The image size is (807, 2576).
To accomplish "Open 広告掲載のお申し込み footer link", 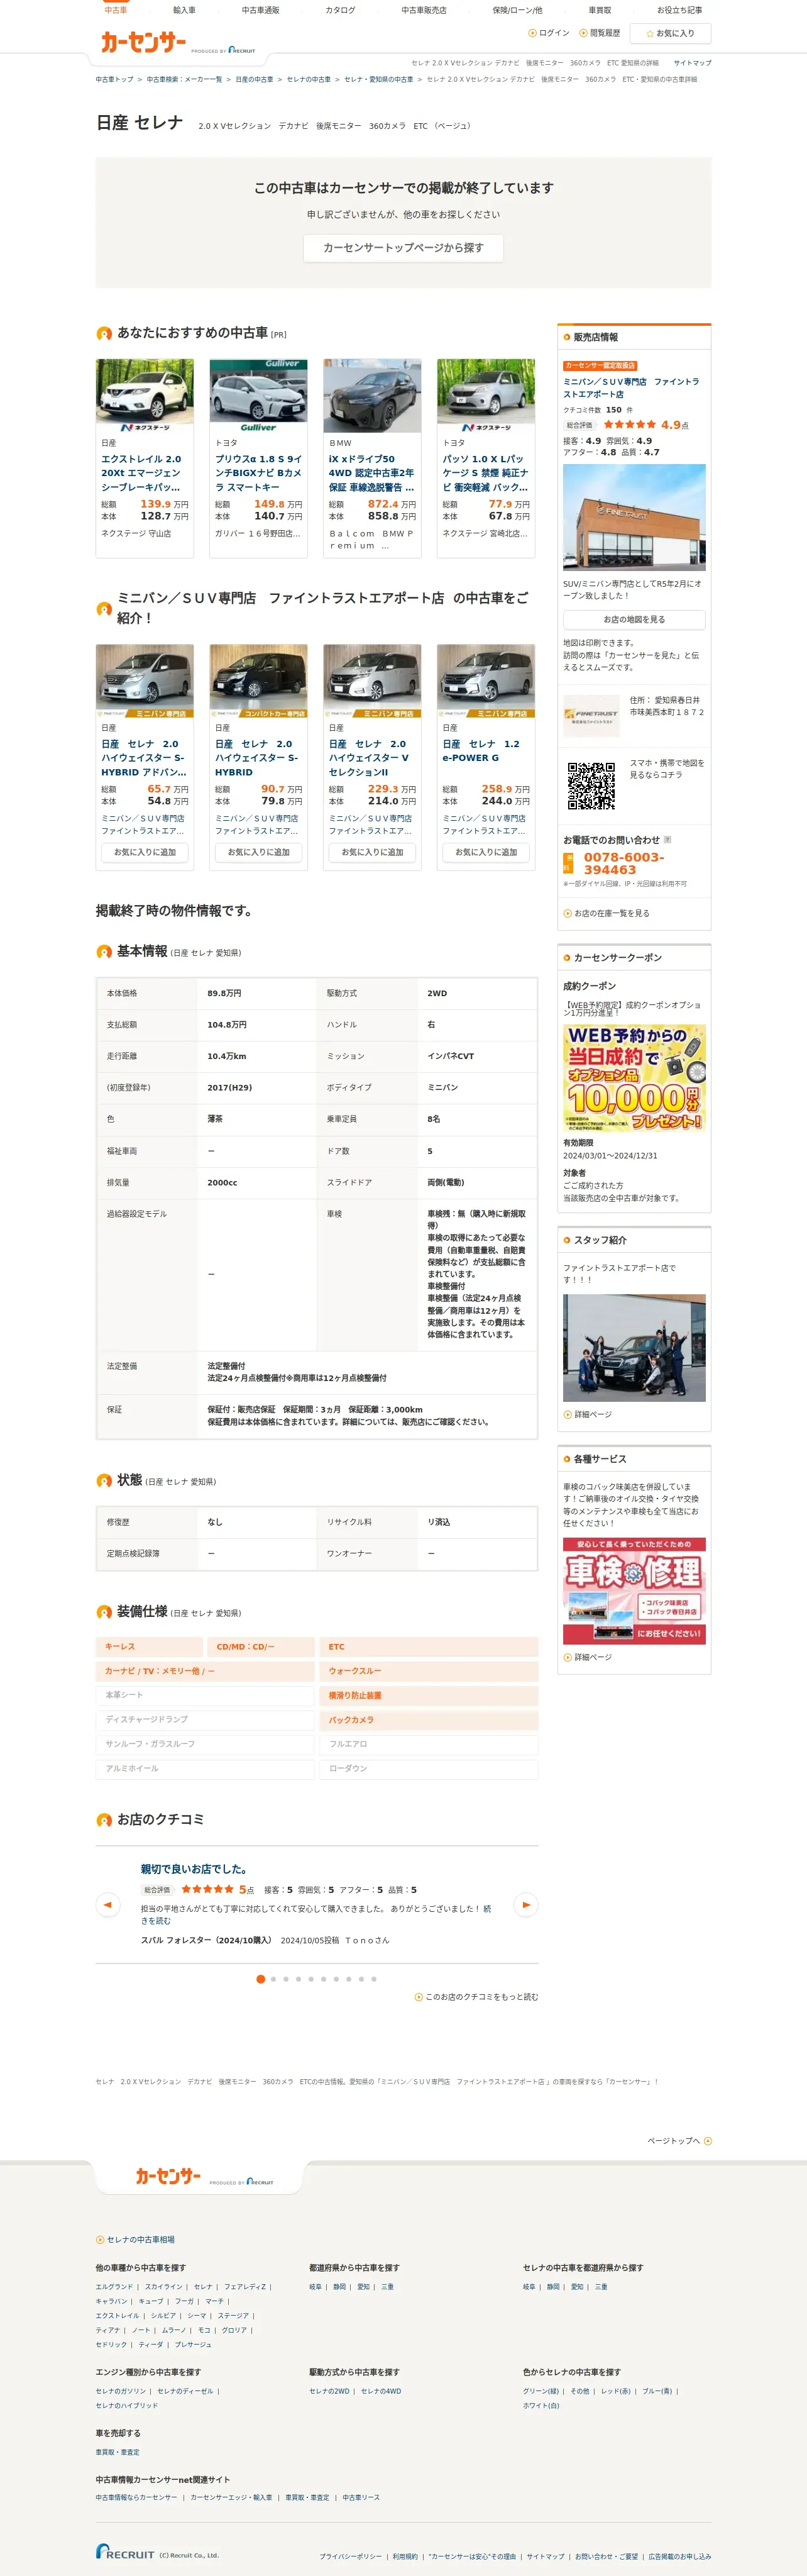I will tap(680, 2556).
